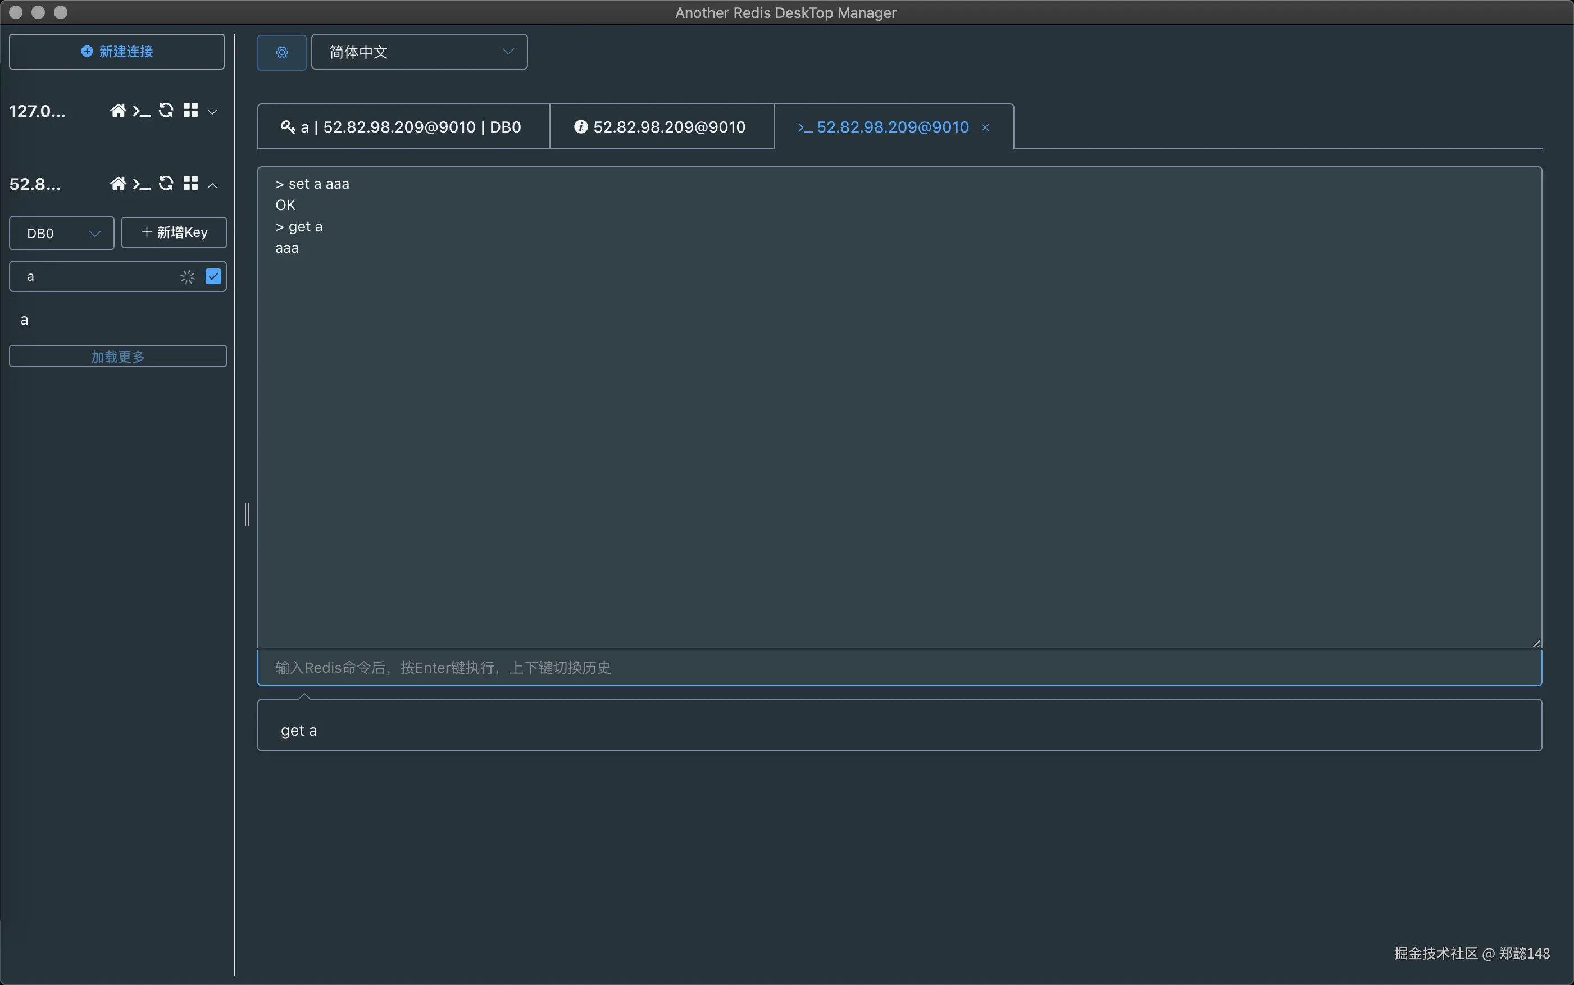Viewport: 1574px width, 985px height.
Task: Open console for 127.0... connection
Action: [142, 111]
